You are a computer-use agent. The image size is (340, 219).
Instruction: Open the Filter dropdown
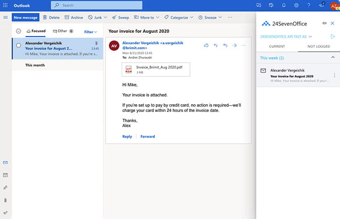(x=90, y=32)
